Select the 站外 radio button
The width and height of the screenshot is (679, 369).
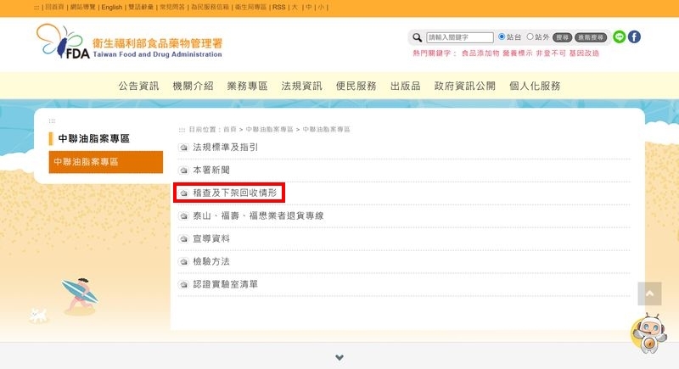530,36
